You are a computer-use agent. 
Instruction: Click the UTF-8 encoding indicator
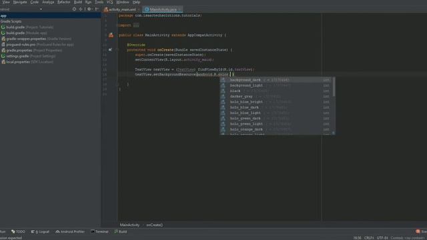(x=382, y=238)
